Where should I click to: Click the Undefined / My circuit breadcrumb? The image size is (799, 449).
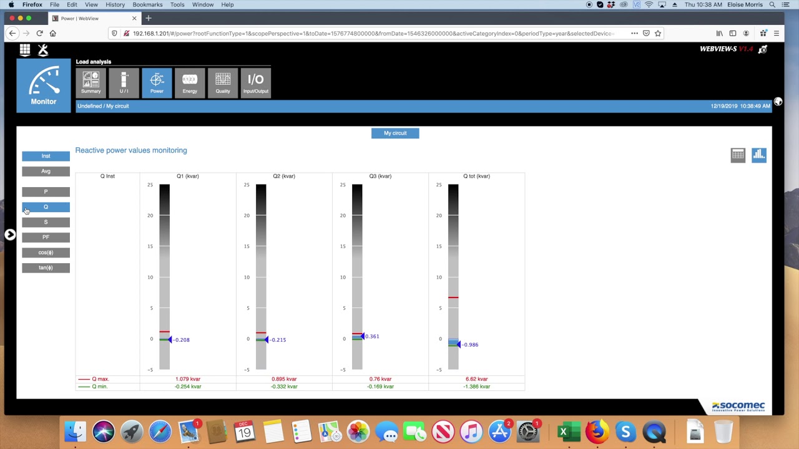(x=103, y=106)
